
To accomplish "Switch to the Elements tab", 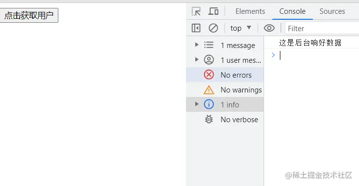I will tap(250, 11).
